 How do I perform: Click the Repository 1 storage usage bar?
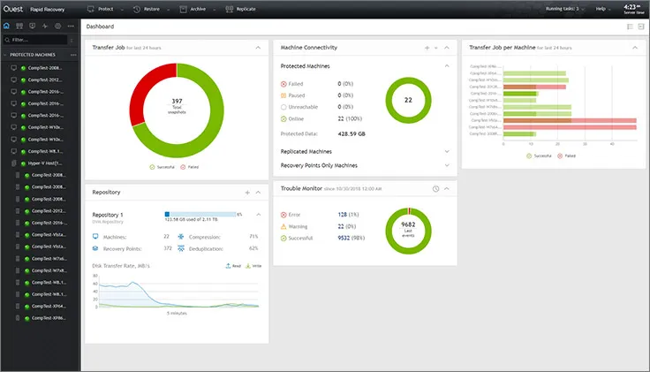click(201, 214)
